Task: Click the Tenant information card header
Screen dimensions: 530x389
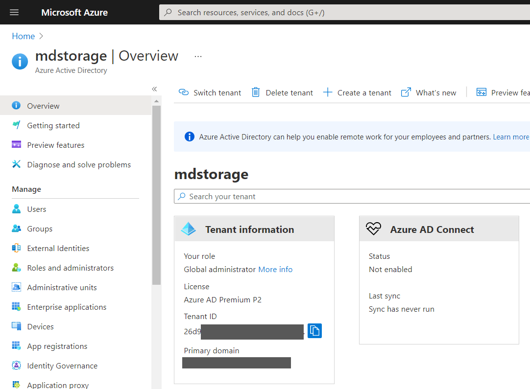Action: tap(254, 229)
